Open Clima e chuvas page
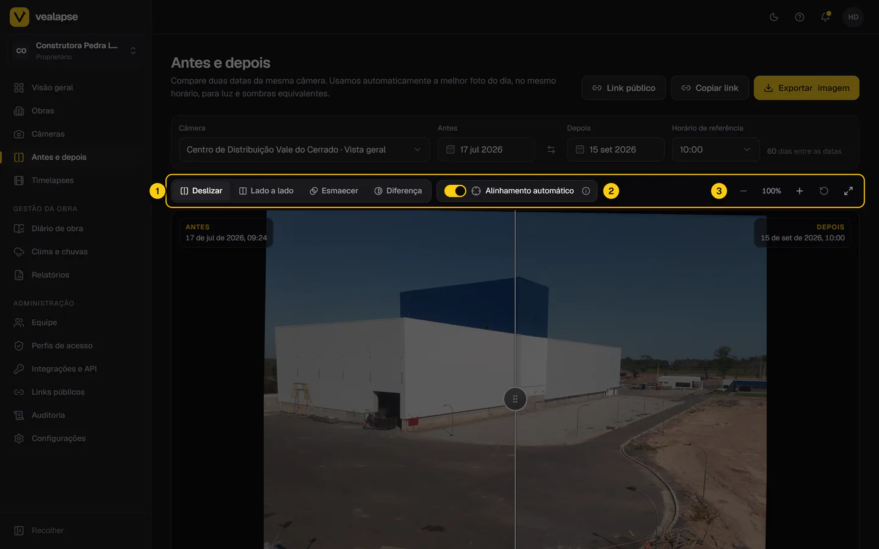This screenshot has width=879, height=549. pos(76,252)
